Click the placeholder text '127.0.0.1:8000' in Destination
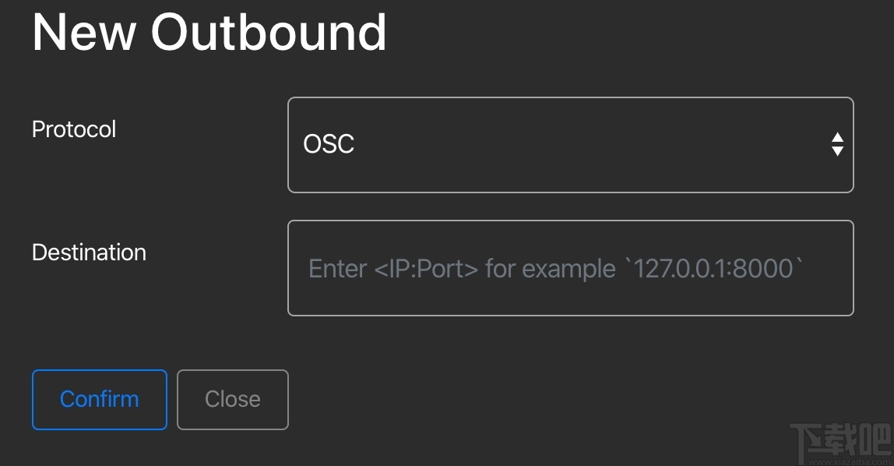The width and height of the screenshot is (894, 466). point(718,268)
